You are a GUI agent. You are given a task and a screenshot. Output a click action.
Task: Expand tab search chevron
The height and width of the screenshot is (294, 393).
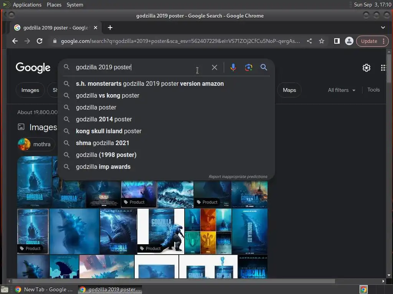[x=383, y=28]
